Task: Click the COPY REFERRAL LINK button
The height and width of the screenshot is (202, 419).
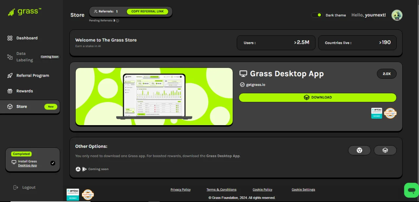Action: coord(148,11)
